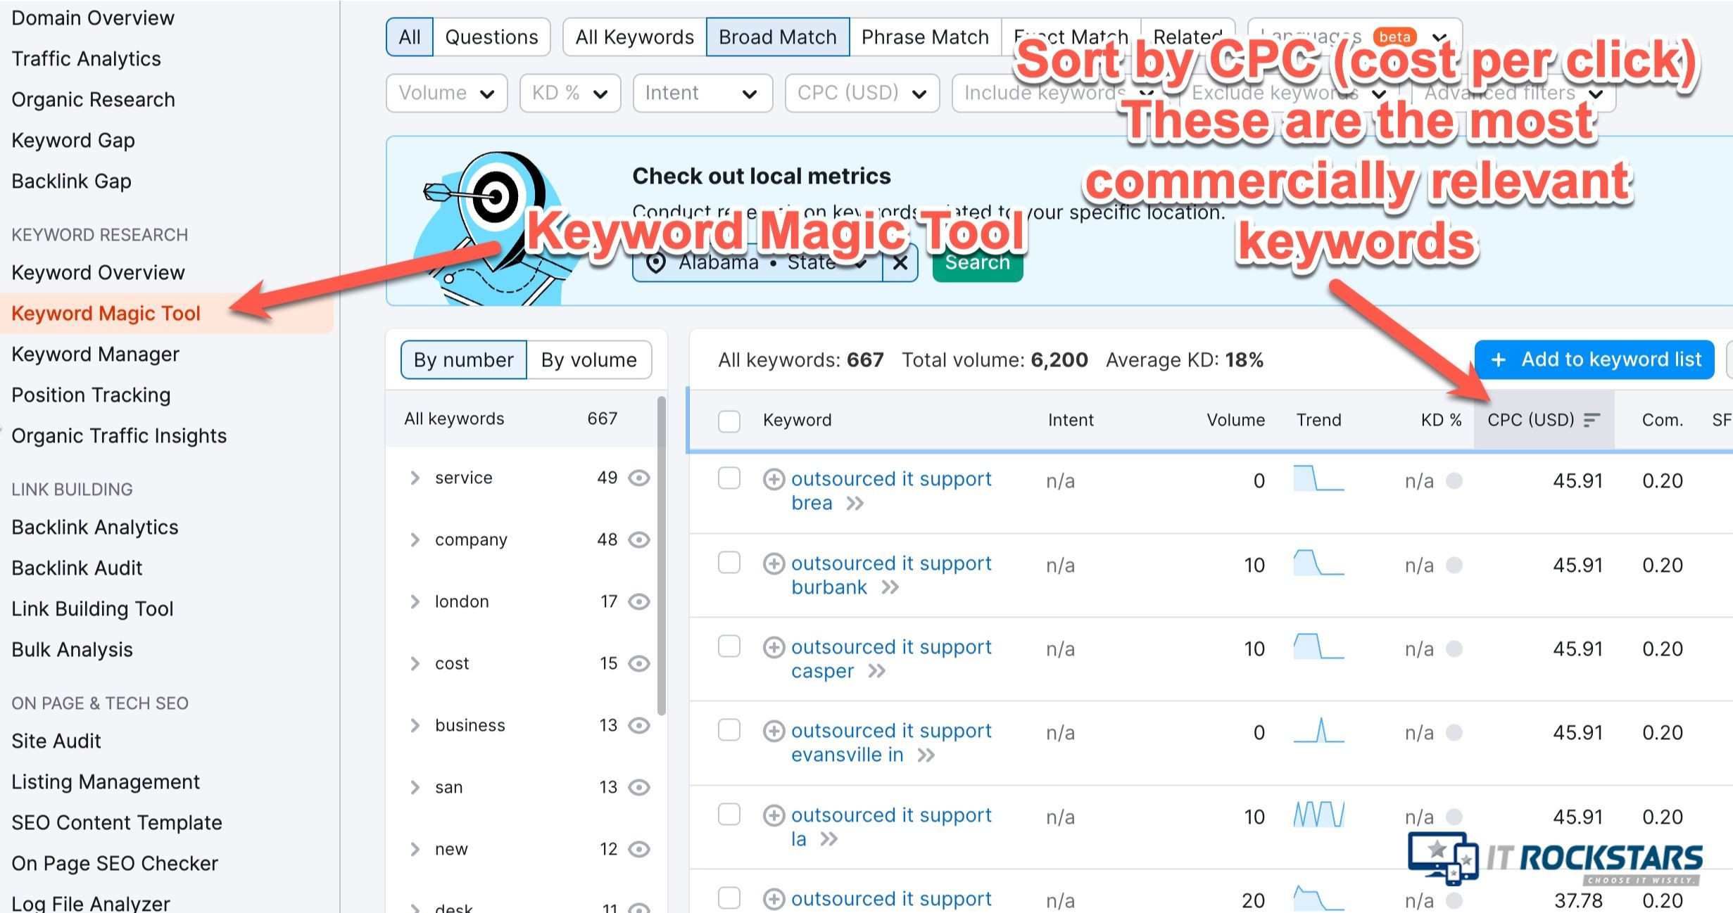Screen dimensions: 1733x913
Task: Open the Volume filter dropdown
Action: [447, 93]
